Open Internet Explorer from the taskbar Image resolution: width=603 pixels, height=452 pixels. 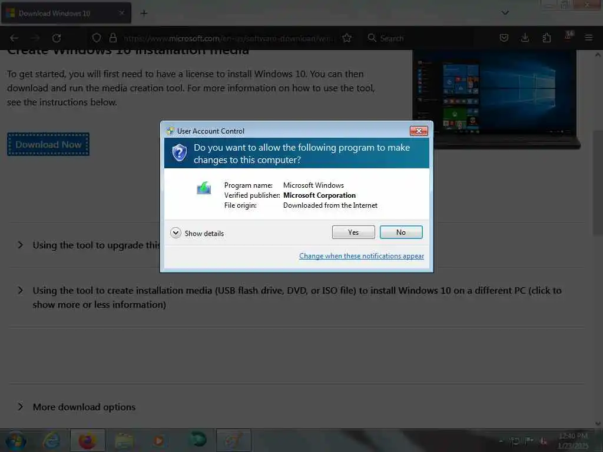pos(52,440)
